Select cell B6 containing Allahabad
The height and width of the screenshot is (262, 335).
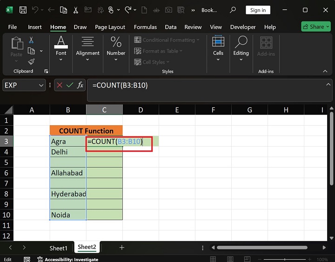pos(68,173)
